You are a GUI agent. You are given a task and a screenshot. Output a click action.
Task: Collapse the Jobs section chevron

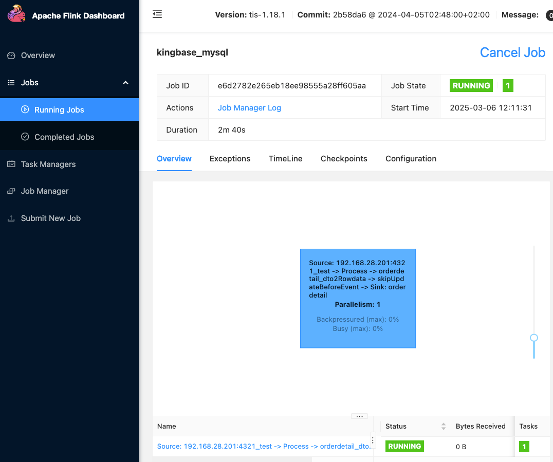click(125, 82)
